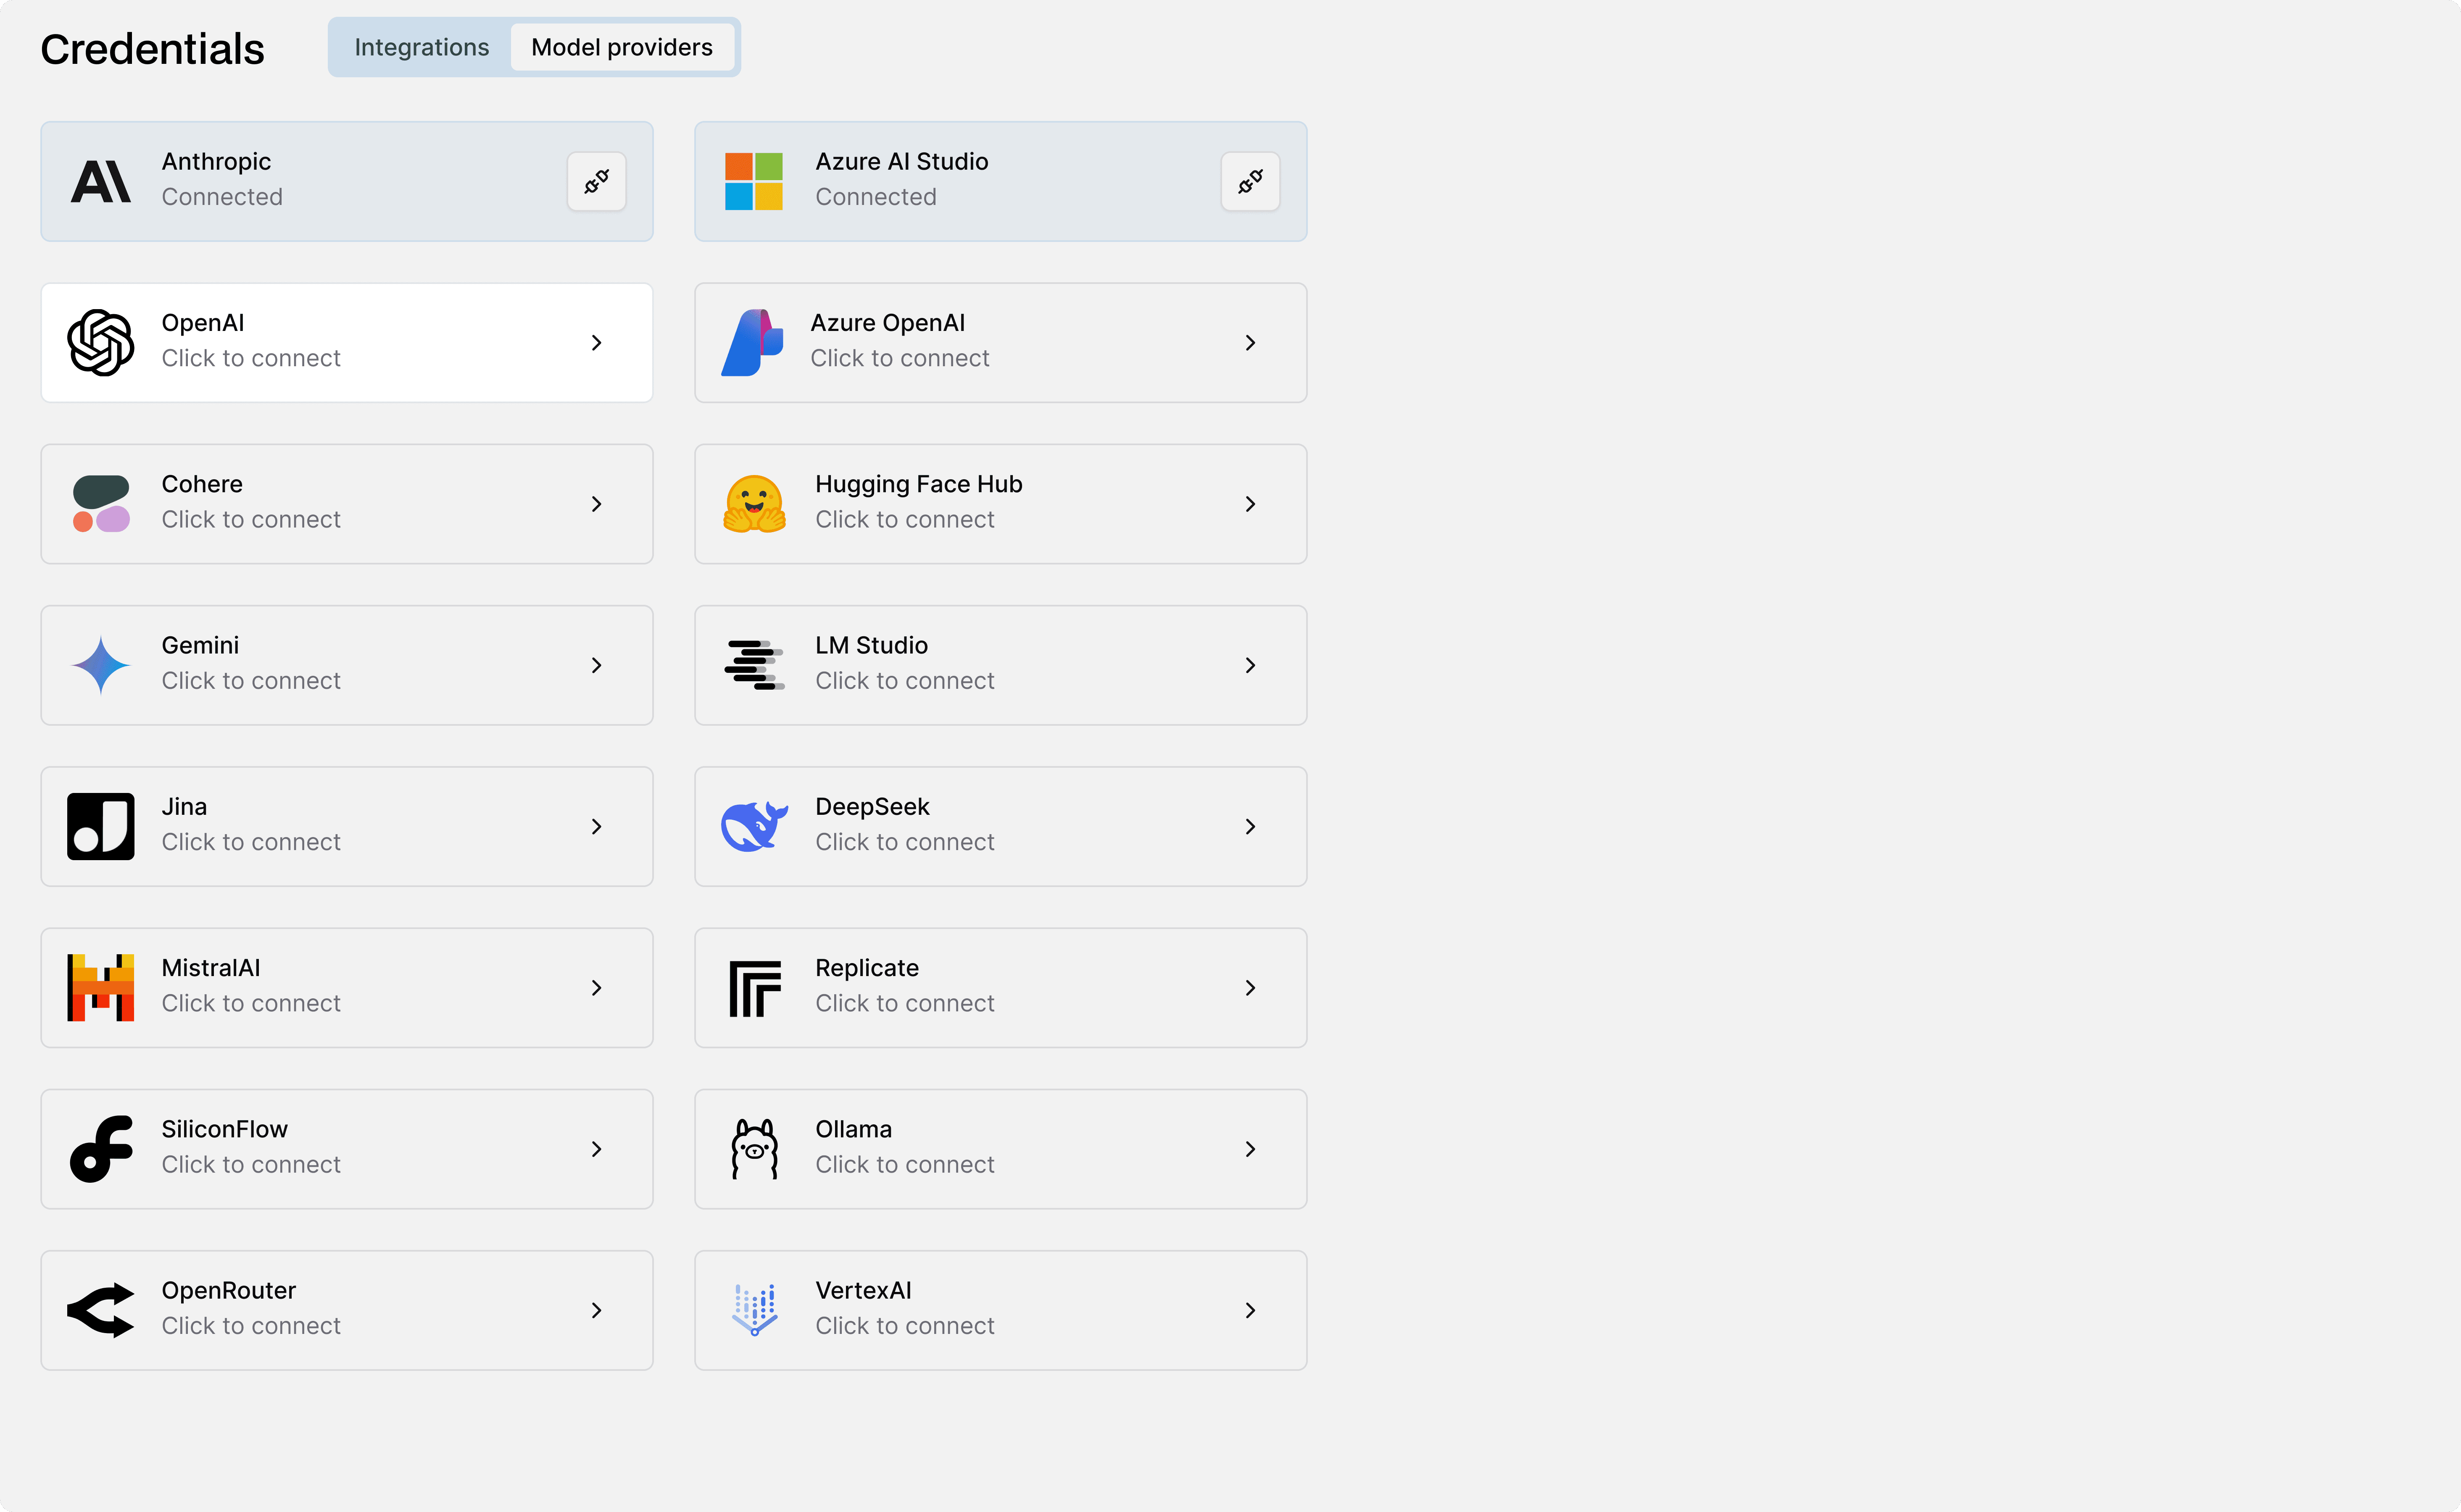Expand Azure OpenAI with its chevron
Image resolution: width=2461 pixels, height=1512 pixels.
pyautogui.click(x=1251, y=343)
